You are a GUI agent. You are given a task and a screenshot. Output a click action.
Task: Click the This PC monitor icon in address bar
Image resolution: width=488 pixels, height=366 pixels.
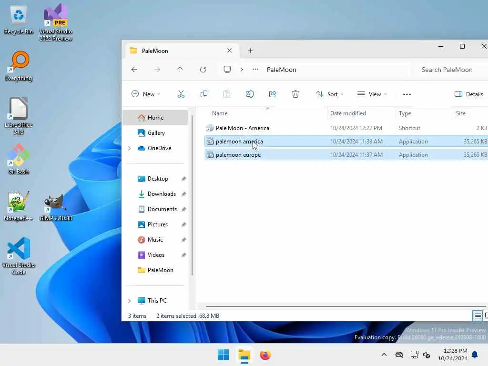(227, 70)
